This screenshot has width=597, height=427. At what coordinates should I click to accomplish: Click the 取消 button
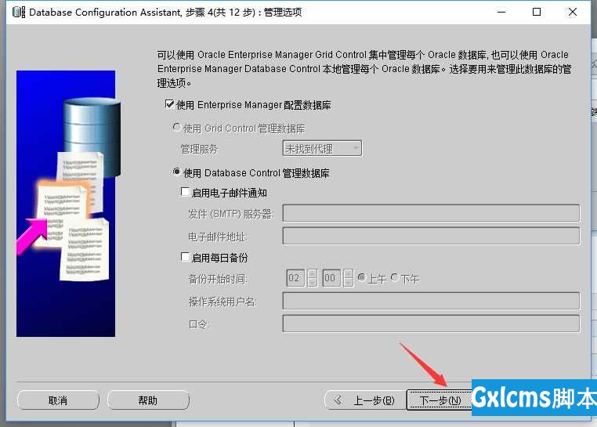click(x=58, y=400)
